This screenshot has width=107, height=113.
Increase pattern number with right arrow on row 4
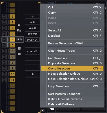click(x=21, y=39)
